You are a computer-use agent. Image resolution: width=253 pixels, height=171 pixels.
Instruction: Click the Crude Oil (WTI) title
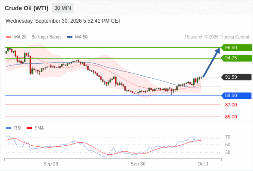(x=27, y=8)
